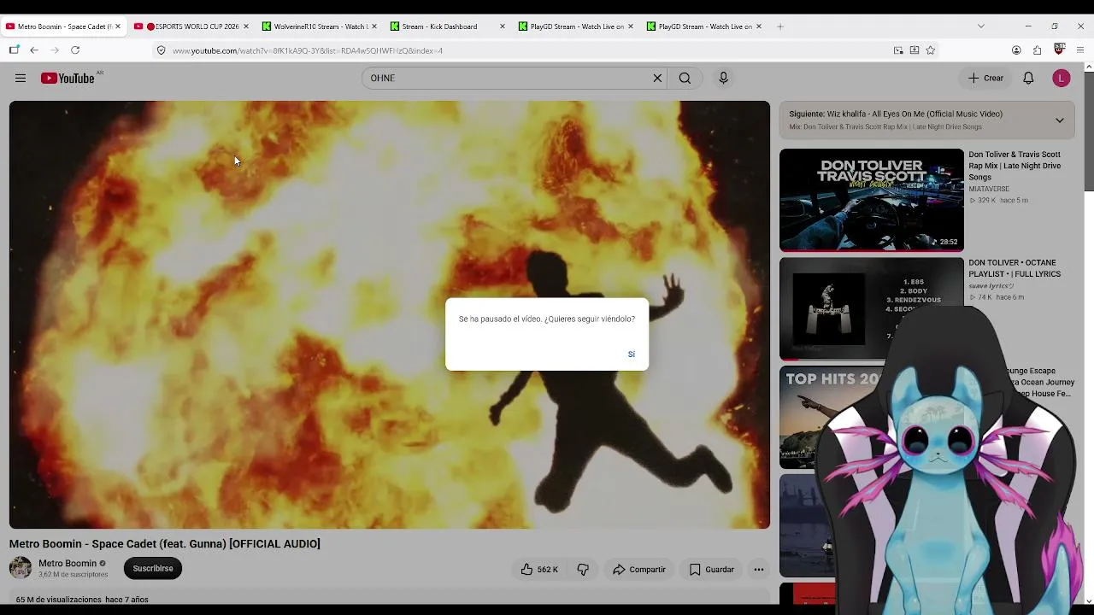Start voice search with the microphone
The width and height of the screenshot is (1094, 615).
(x=723, y=79)
